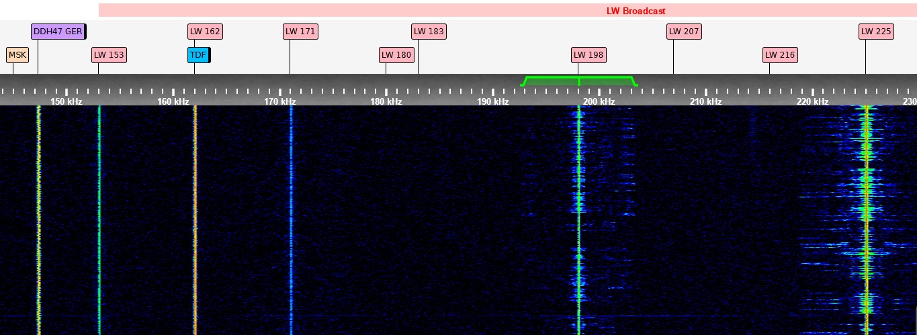917x335 pixels.
Task: Click the 210 kHz scale label
Action: pyautogui.click(x=706, y=101)
